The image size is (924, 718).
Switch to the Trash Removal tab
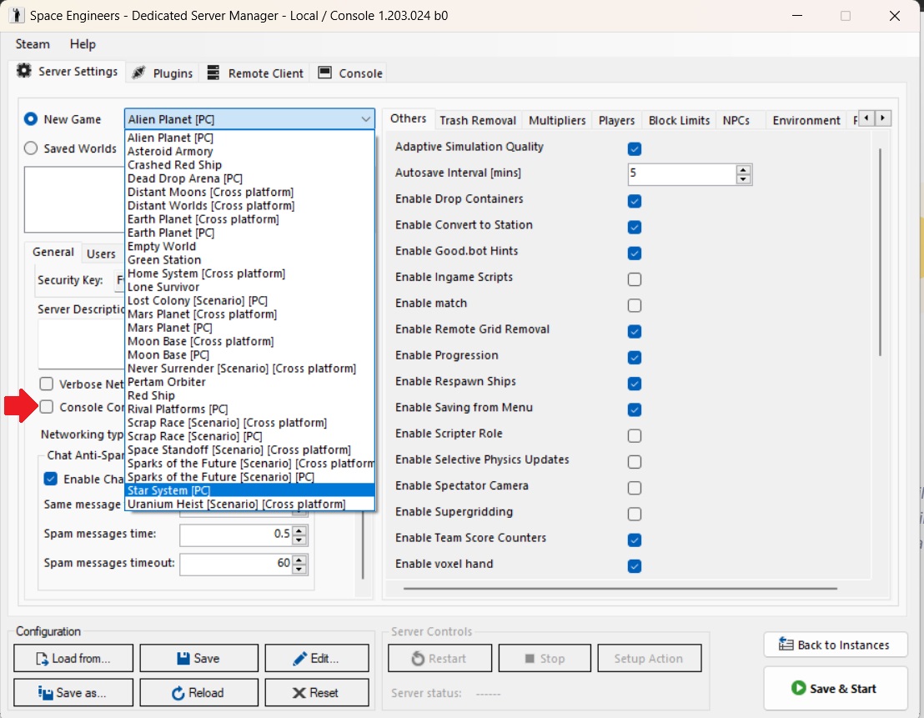pos(478,120)
